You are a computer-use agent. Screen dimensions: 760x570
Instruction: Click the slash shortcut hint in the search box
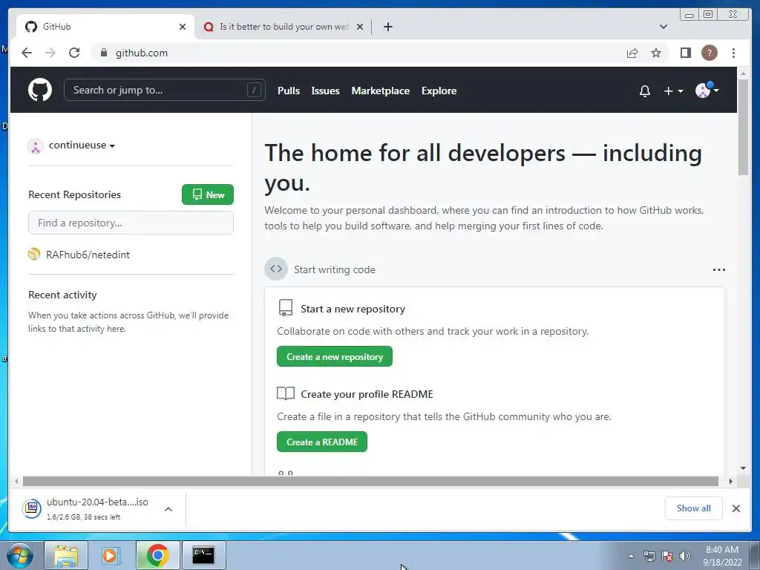pos(254,90)
